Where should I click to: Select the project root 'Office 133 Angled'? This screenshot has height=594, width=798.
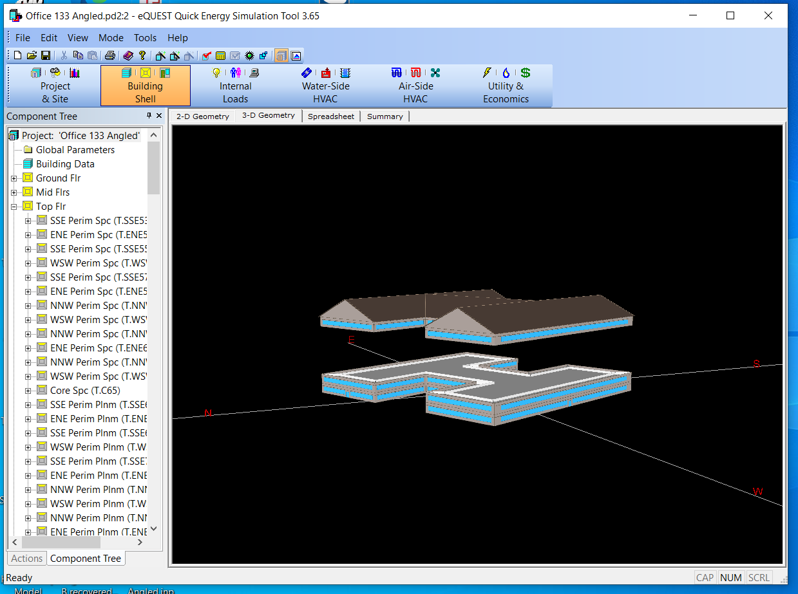point(81,136)
